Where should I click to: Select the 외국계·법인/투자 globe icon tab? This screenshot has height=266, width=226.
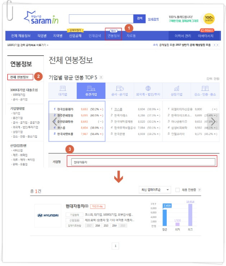tap(148, 91)
